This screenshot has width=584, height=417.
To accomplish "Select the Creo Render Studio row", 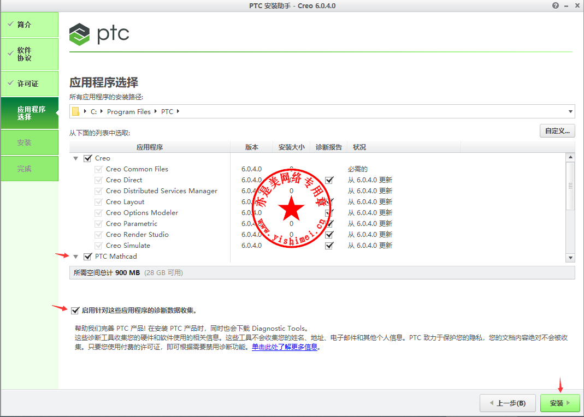I will pyautogui.click(x=317, y=235).
